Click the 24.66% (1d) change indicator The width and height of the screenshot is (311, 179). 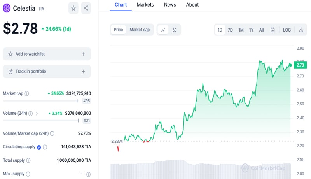tap(56, 29)
